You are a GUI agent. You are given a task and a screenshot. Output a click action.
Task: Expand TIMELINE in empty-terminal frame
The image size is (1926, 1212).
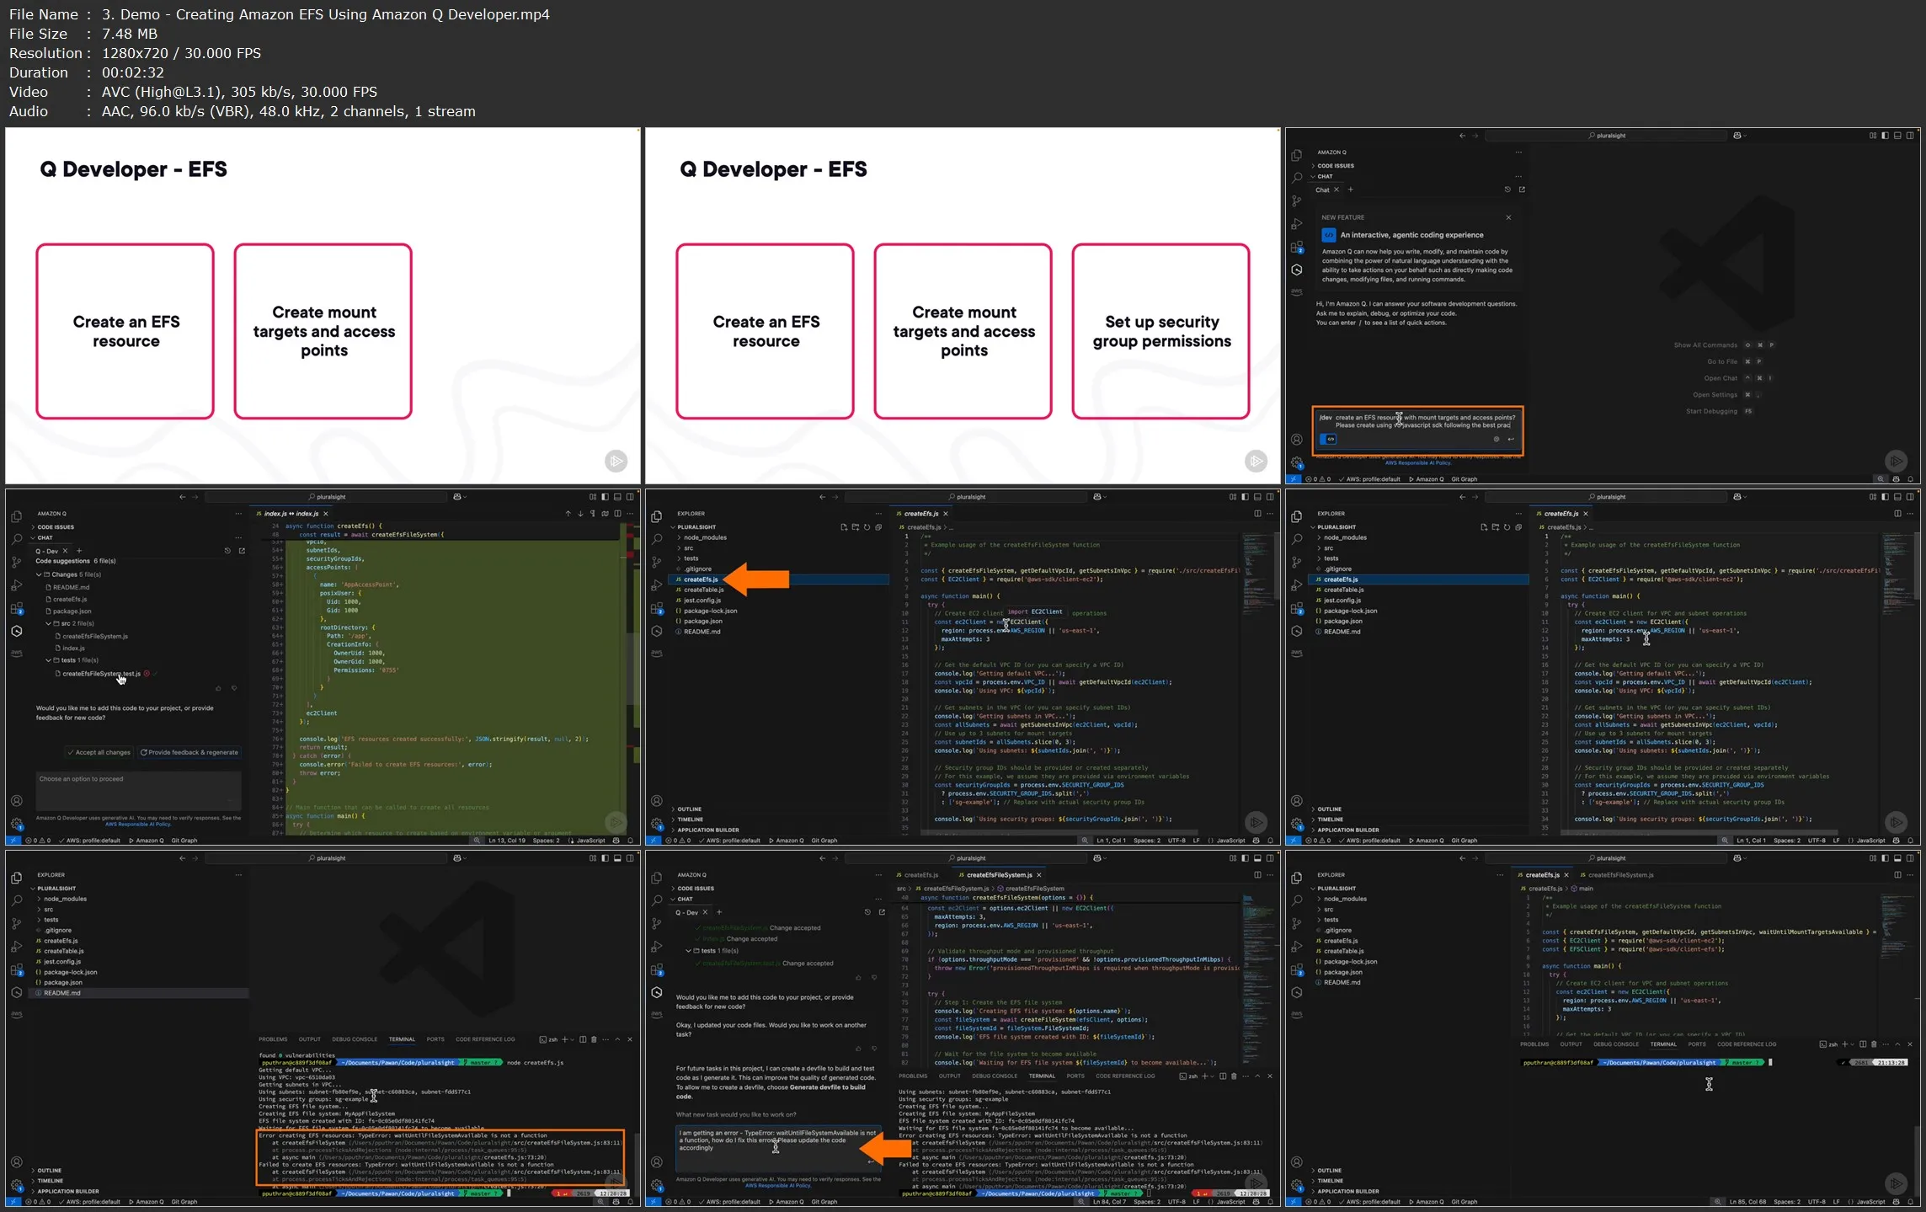click(x=1330, y=1181)
